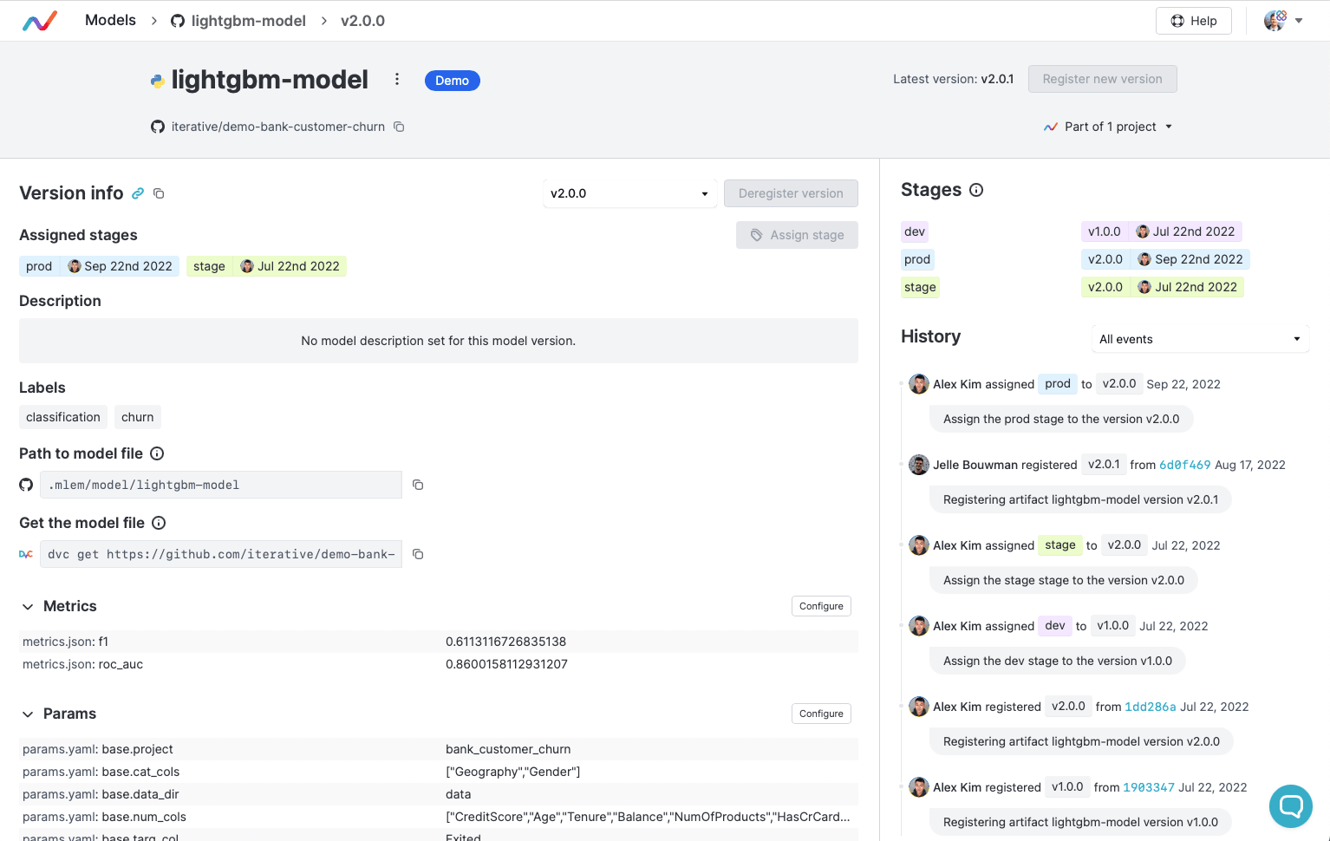Click the Iterative Studio logo

(40, 21)
